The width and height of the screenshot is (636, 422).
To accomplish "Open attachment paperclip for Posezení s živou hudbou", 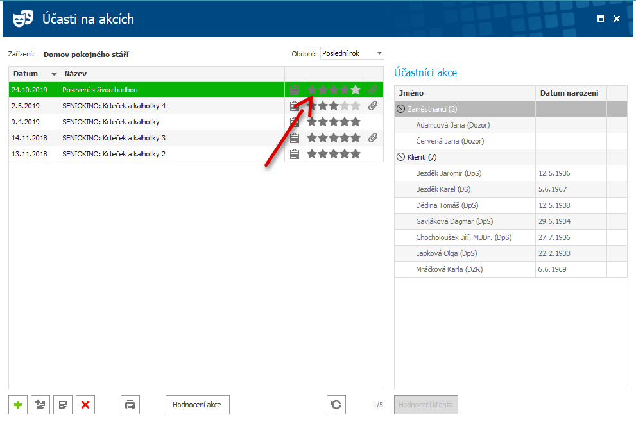I will (x=373, y=90).
